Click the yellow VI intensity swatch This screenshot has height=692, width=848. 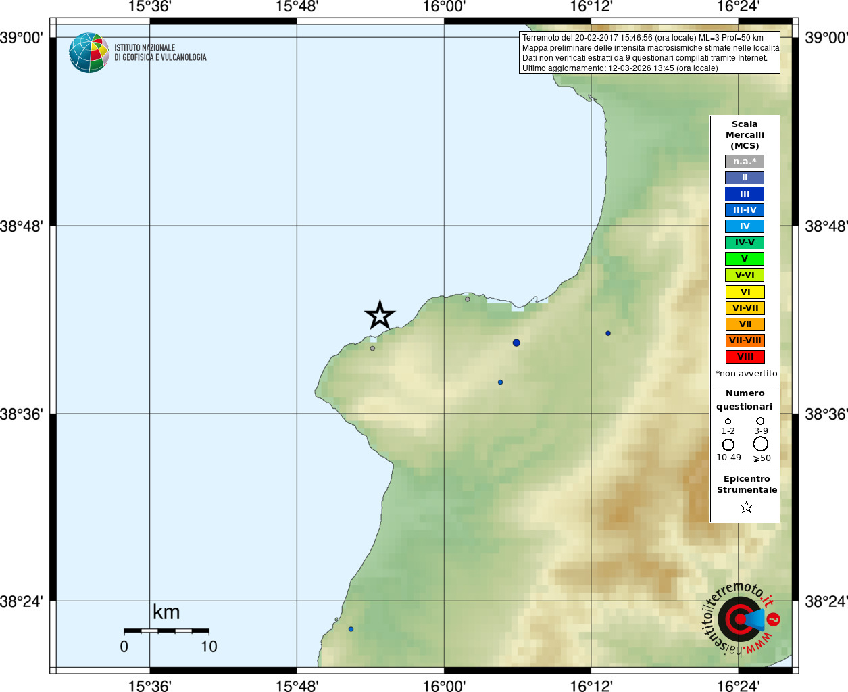(x=745, y=292)
